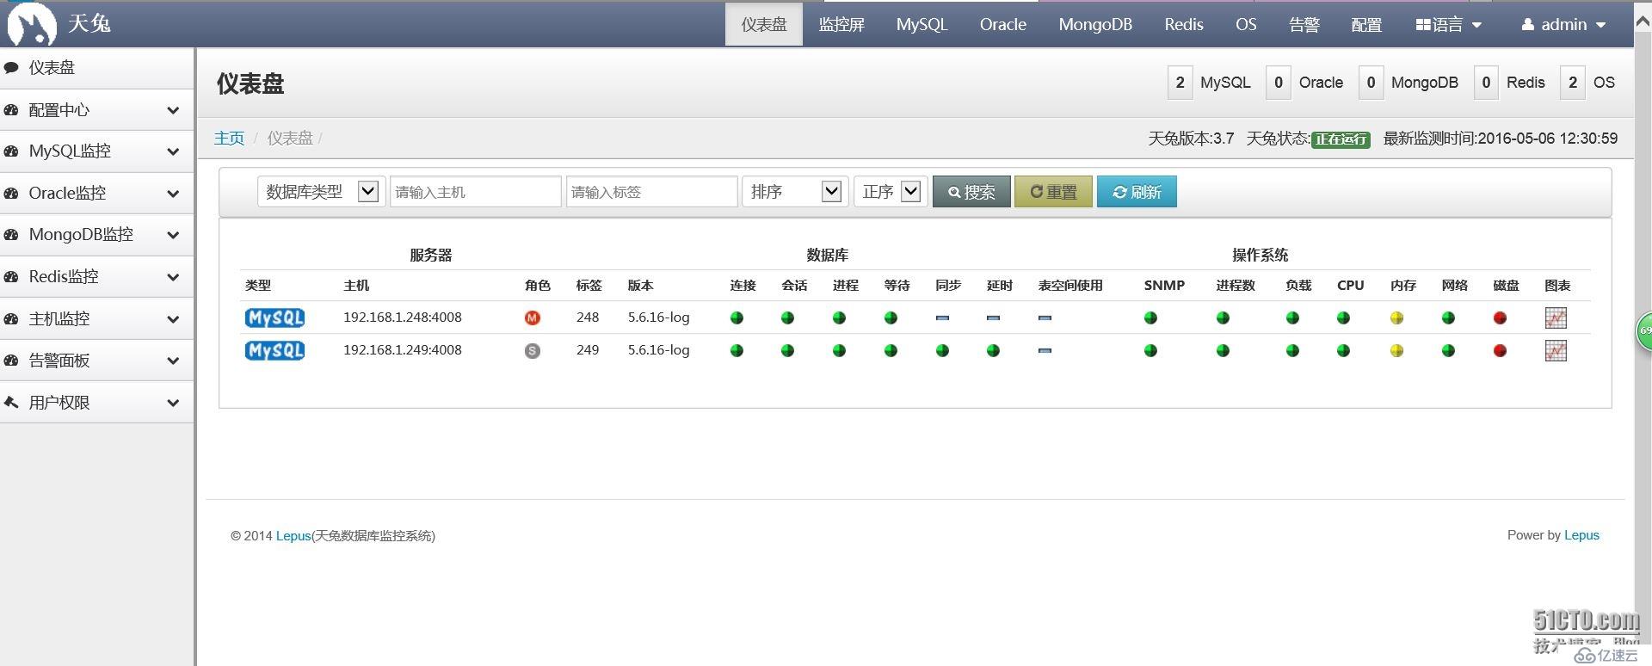Open the 排序 dropdown
The image size is (1652, 666).
[x=793, y=191]
